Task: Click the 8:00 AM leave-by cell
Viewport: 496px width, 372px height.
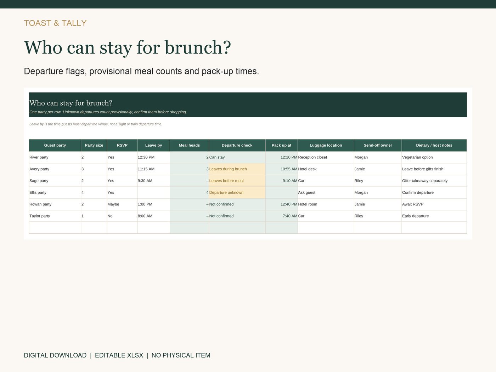Action: pos(154,216)
